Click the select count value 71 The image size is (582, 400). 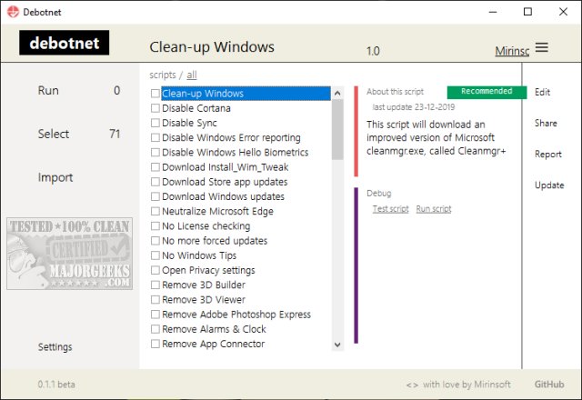pyautogui.click(x=115, y=134)
